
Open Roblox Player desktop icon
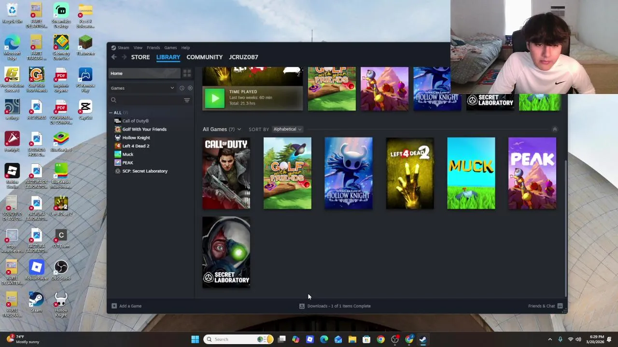36,270
